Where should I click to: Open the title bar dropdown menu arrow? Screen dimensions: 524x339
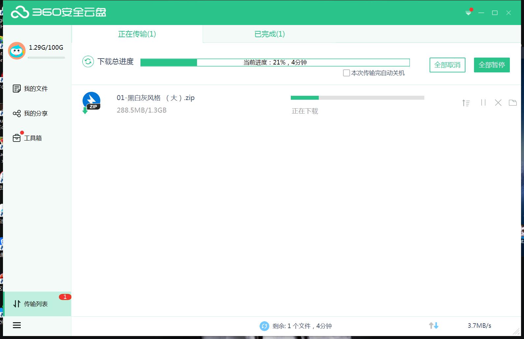[468, 13]
